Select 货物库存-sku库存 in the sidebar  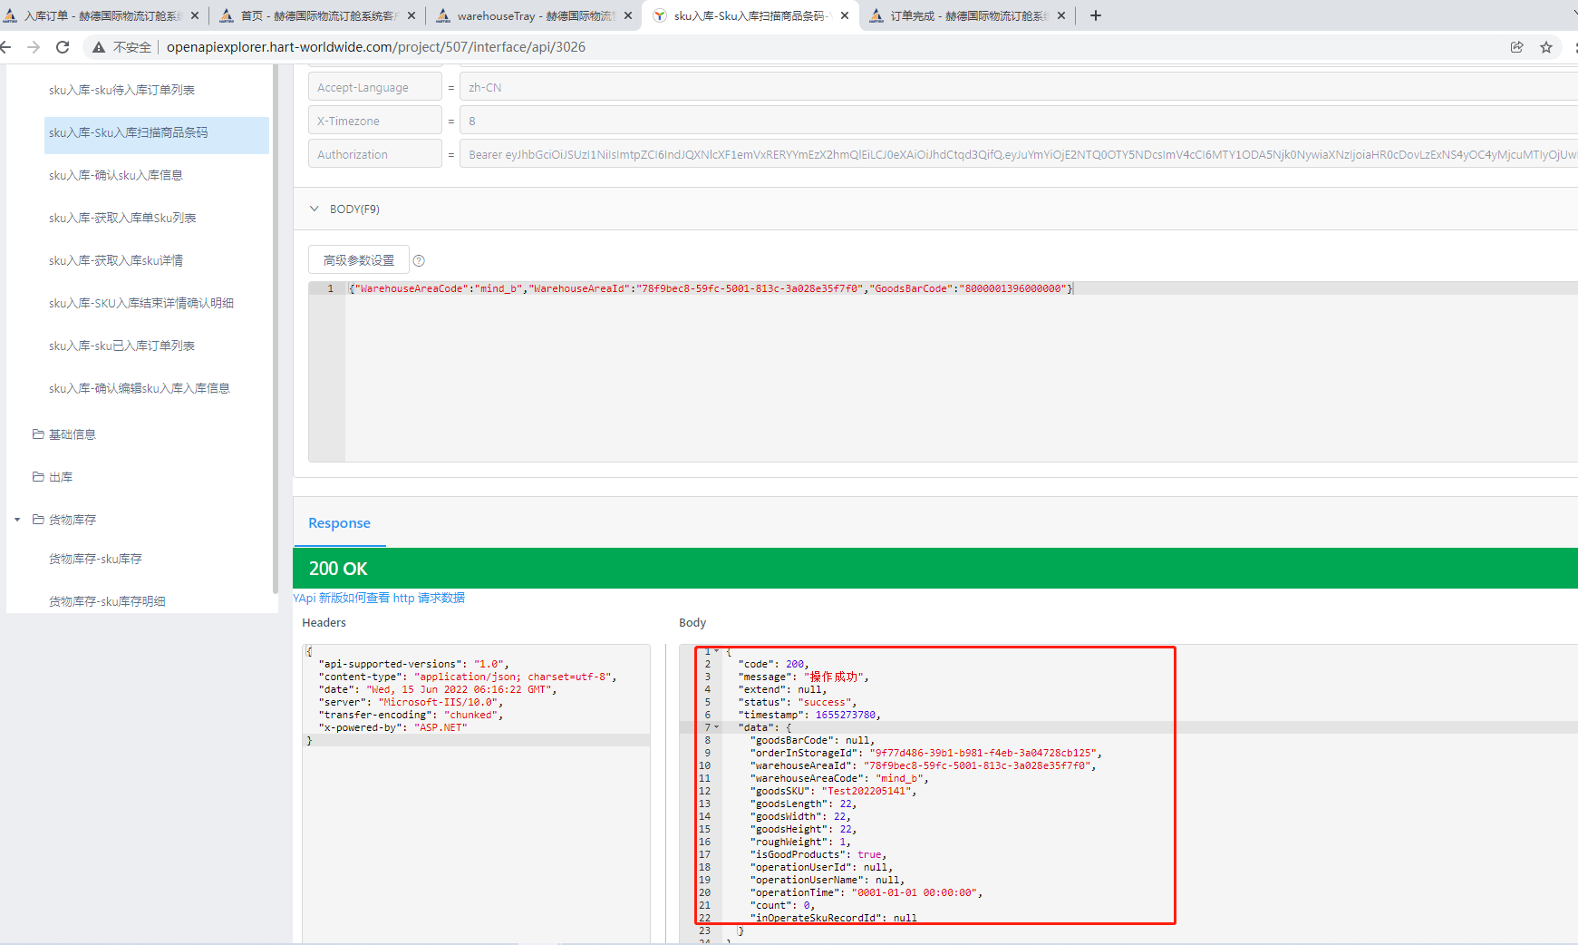(95, 559)
